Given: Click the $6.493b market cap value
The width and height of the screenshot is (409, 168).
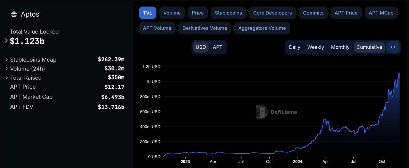Looking at the screenshot, I should (113, 97).
